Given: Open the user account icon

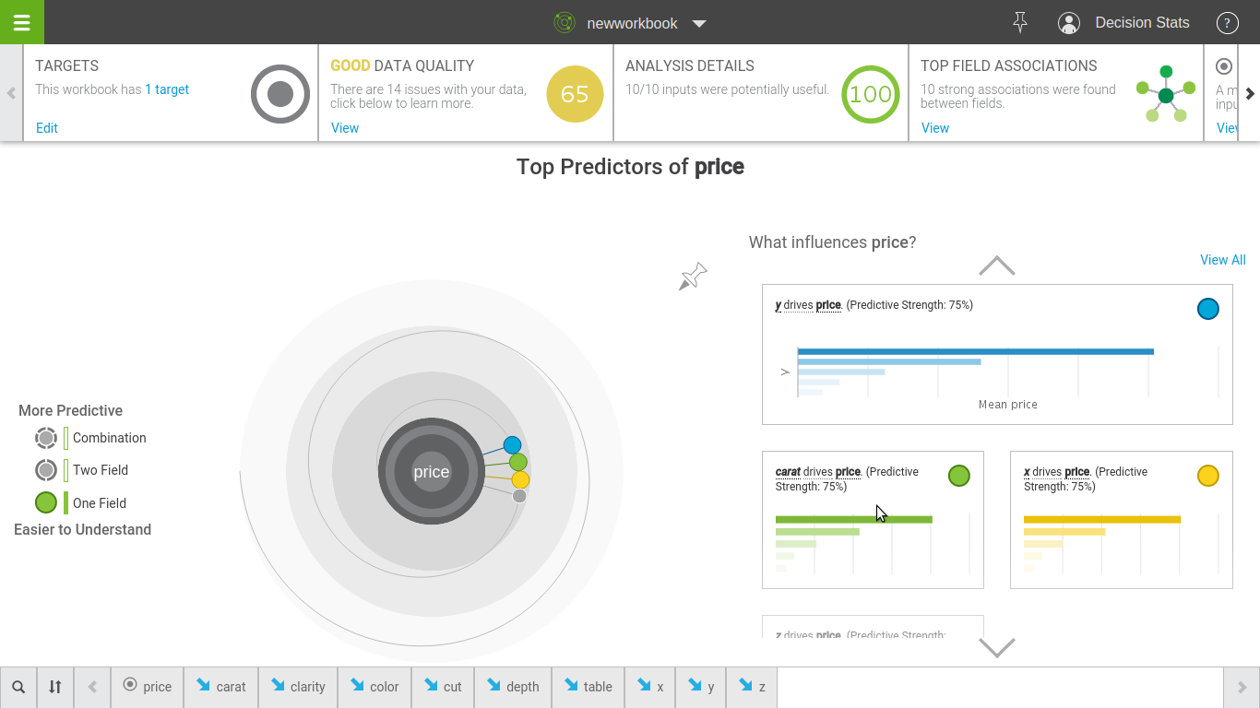Looking at the screenshot, I should (x=1068, y=23).
